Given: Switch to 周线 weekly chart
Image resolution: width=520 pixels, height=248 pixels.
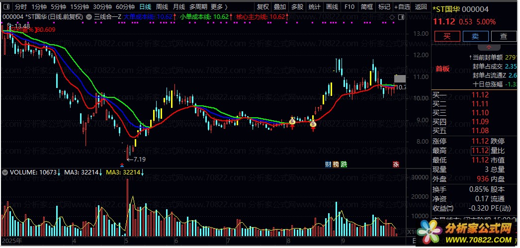Looking at the screenshot, I should coord(162,6).
